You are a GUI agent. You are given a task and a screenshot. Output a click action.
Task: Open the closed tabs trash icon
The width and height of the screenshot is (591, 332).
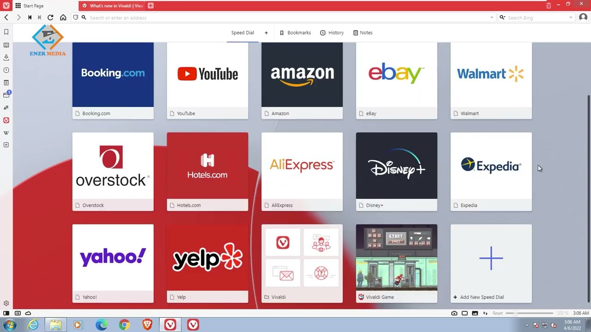tap(549, 6)
